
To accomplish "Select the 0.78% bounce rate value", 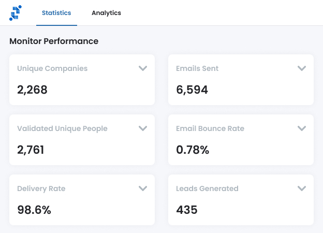I will point(193,150).
